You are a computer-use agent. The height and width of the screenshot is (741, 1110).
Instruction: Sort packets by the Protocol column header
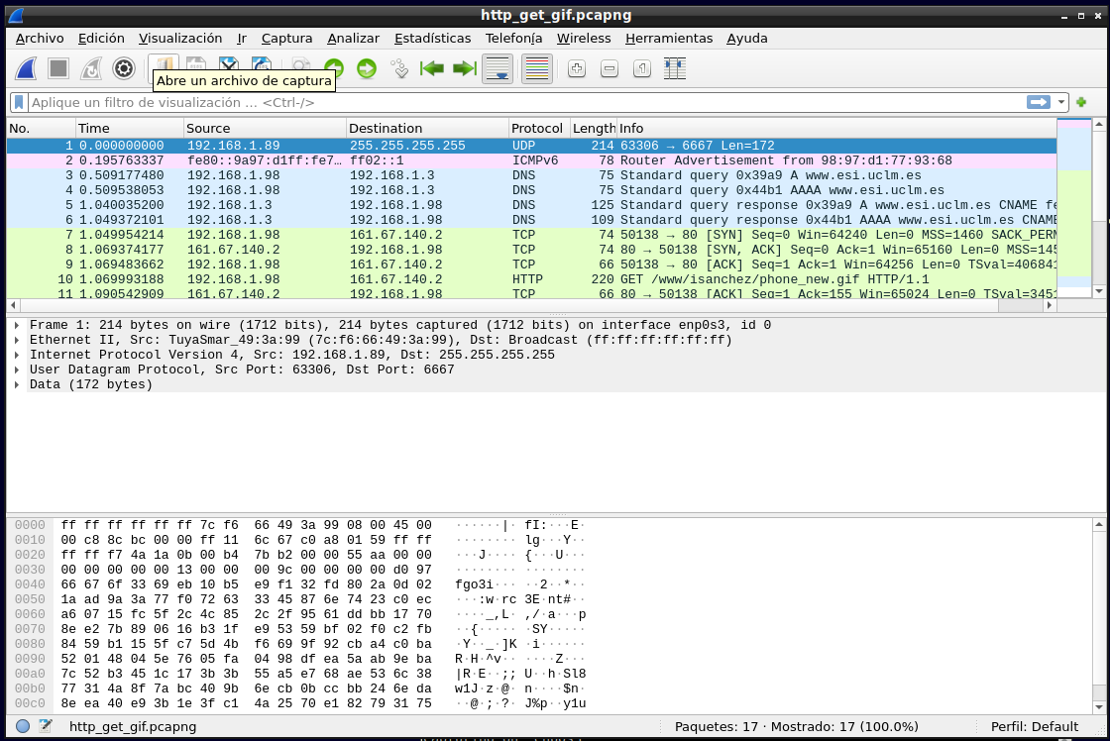pyautogui.click(x=537, y=129)
